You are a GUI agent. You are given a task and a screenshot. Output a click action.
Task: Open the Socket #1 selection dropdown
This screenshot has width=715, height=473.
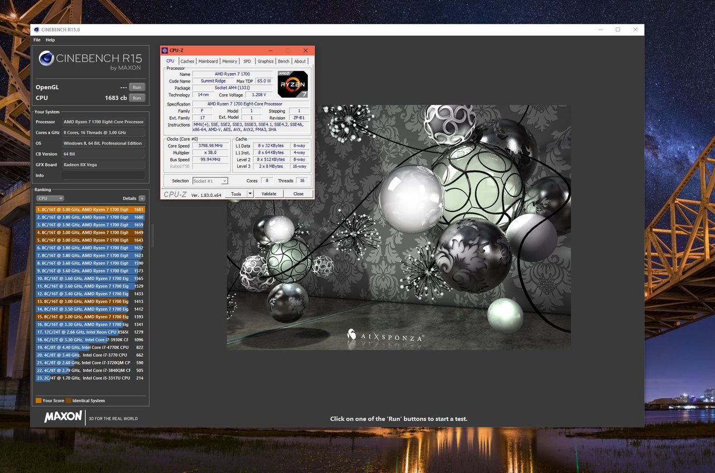coord(210,181)
